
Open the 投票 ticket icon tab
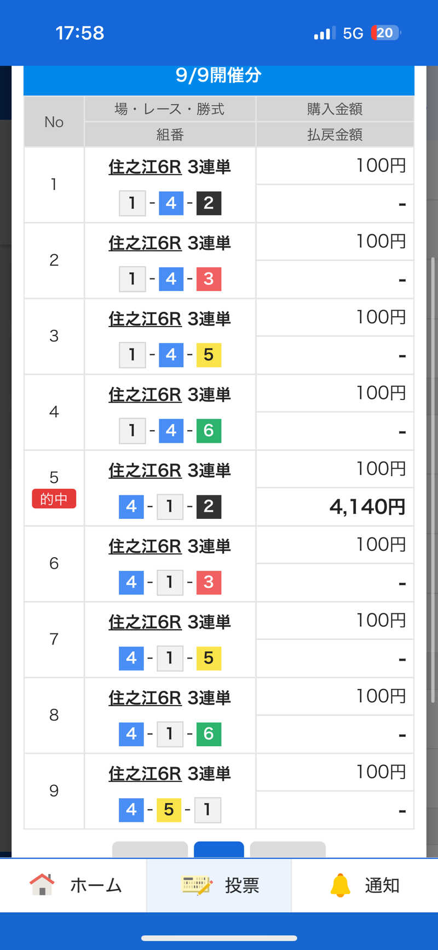(197, 885)
